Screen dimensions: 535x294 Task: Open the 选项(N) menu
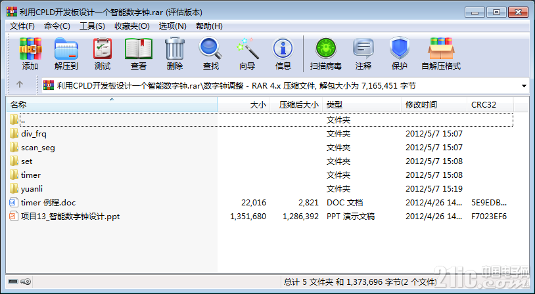tap(173, 26)
